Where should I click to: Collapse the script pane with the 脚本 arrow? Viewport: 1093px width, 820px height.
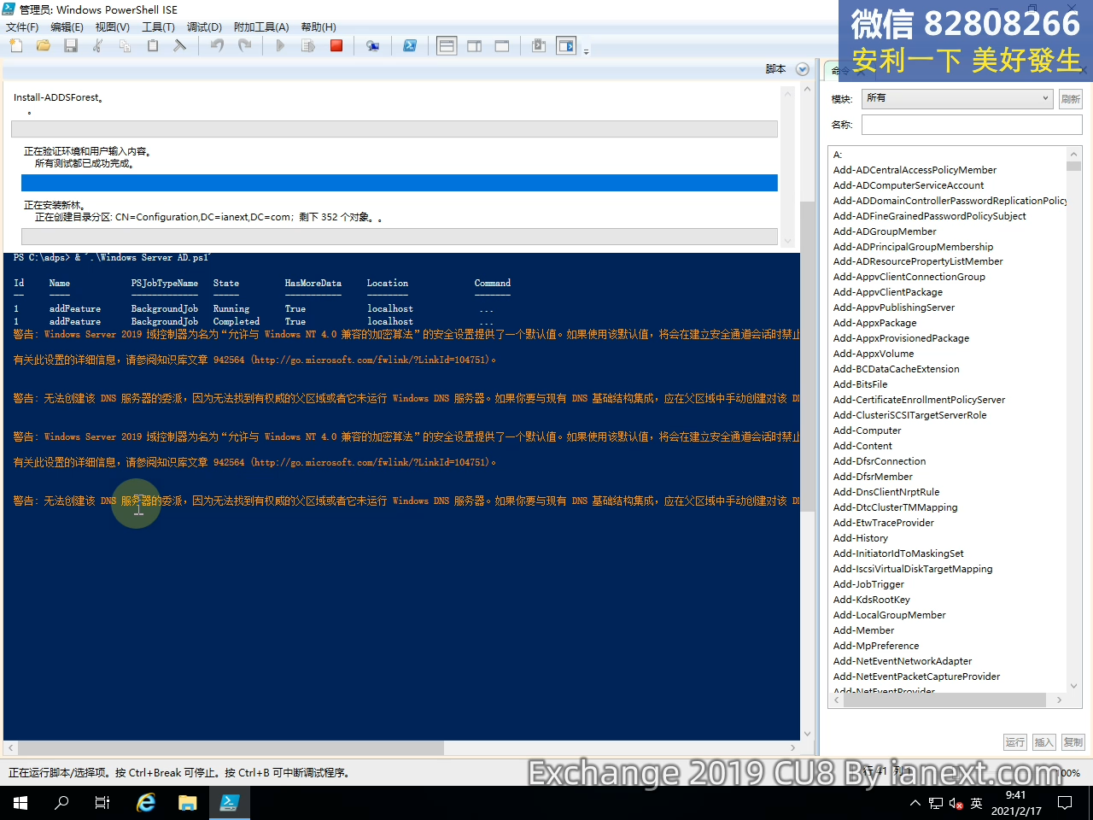pos(802,69)
